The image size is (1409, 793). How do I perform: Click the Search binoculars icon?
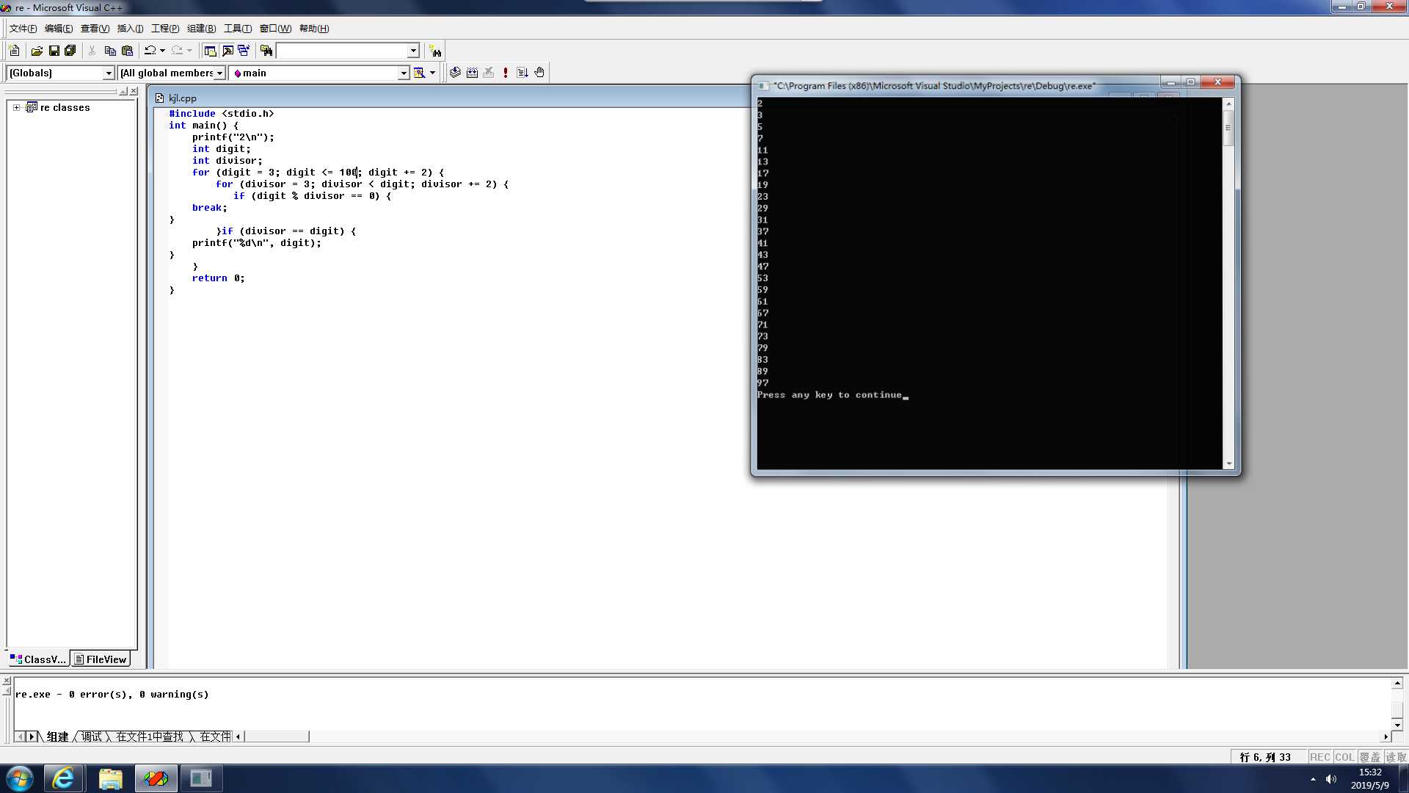click(436, 51)
